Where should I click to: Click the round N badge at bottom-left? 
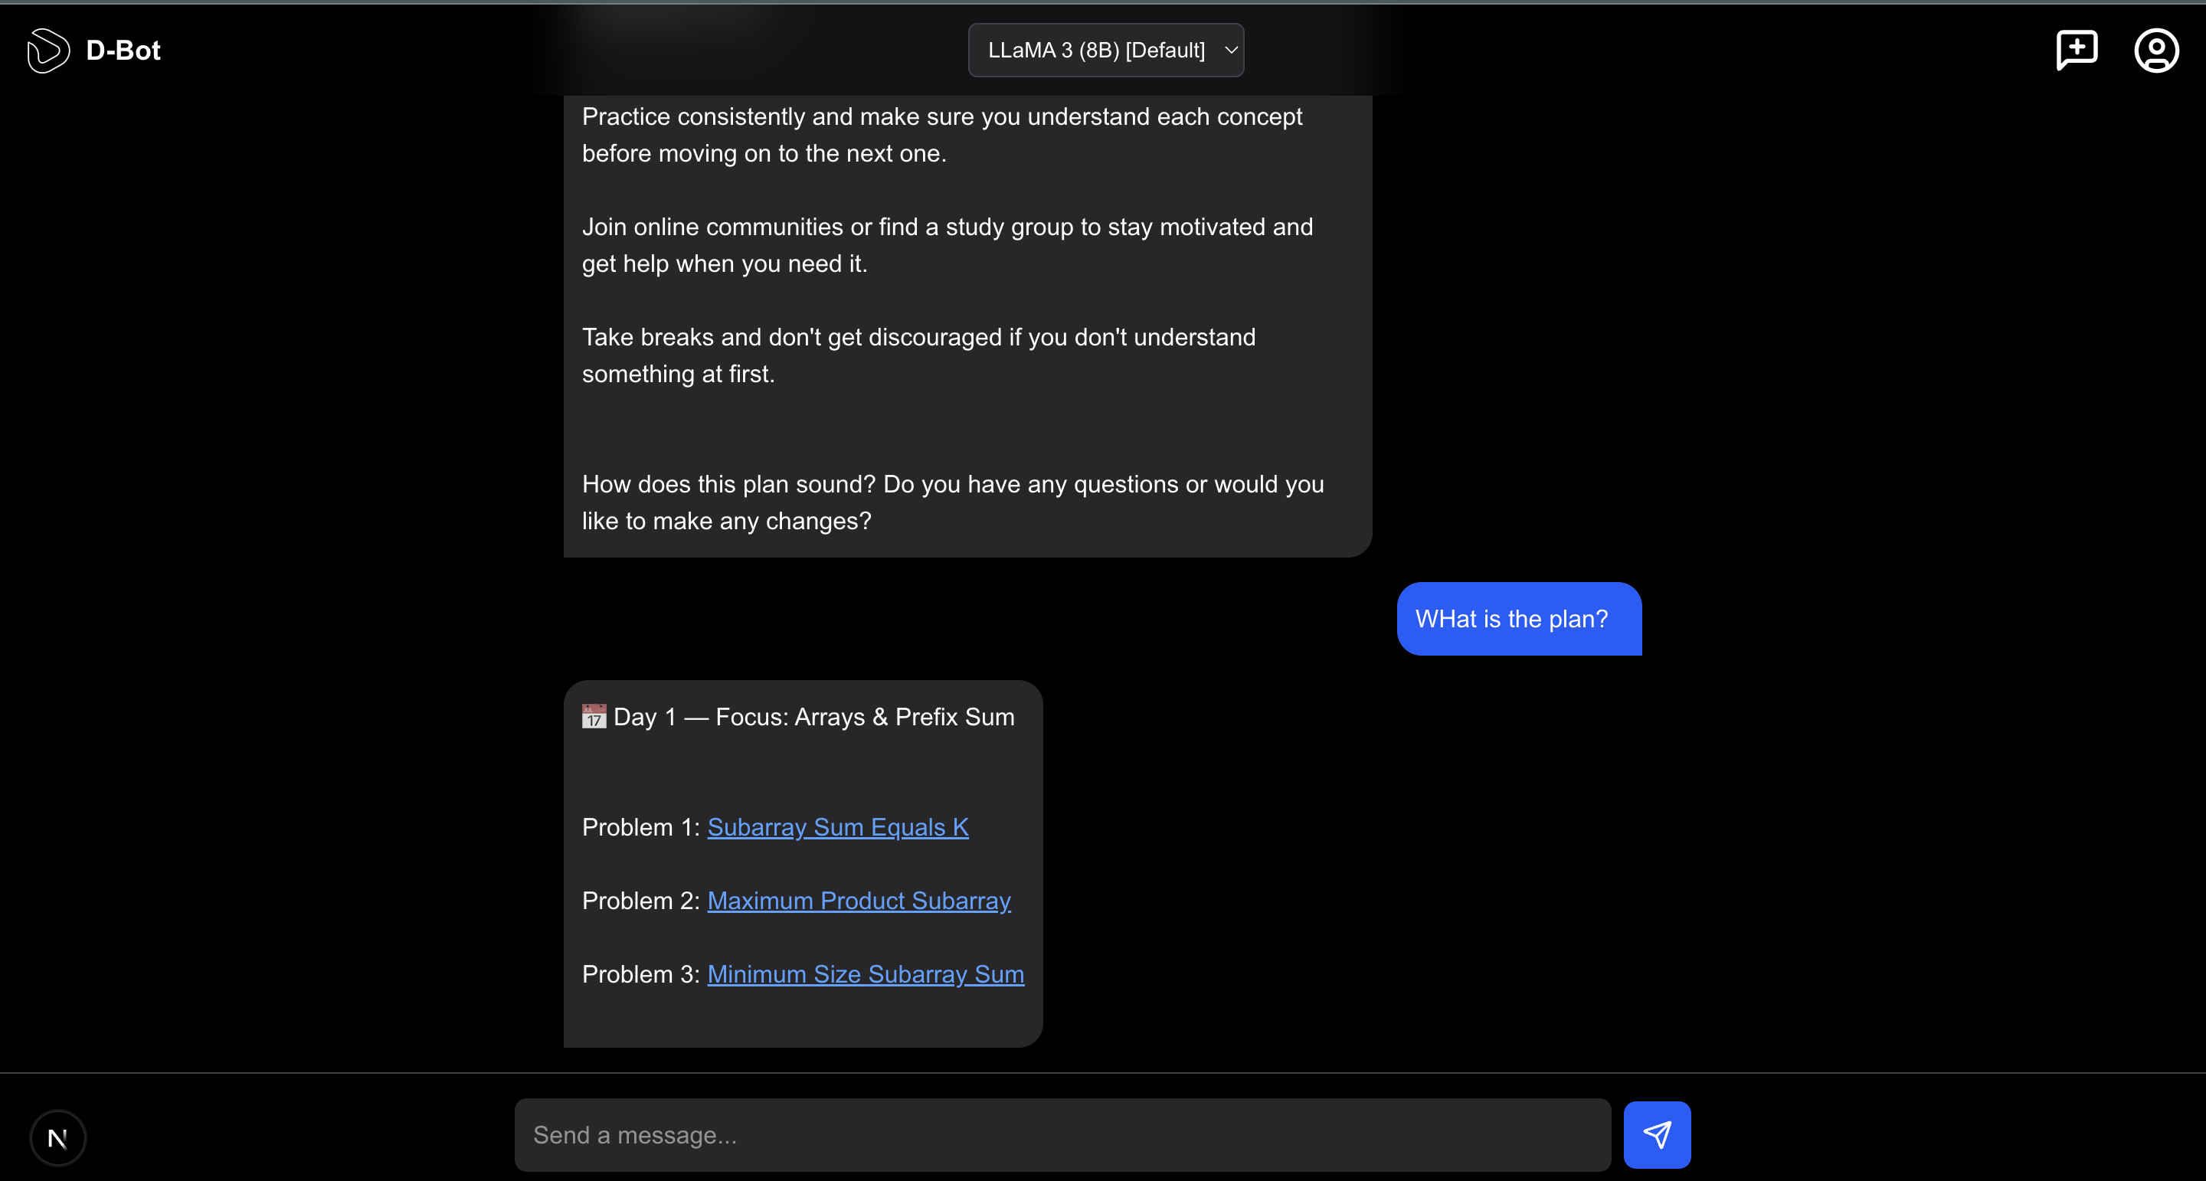(x=58, y=1138)
